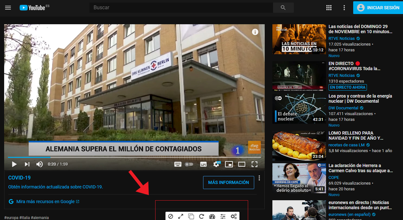Click euronews (en español) channel name
403x220 pixels.
click(350, 215)
